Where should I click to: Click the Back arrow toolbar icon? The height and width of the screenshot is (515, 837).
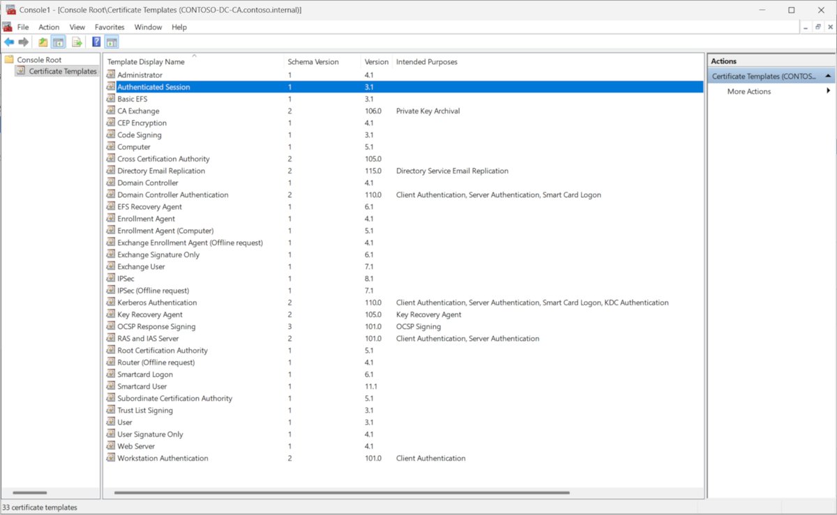point(9,43)
